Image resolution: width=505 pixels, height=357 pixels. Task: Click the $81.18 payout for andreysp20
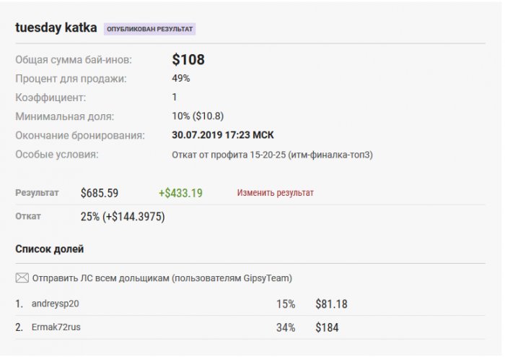(331, 304)
